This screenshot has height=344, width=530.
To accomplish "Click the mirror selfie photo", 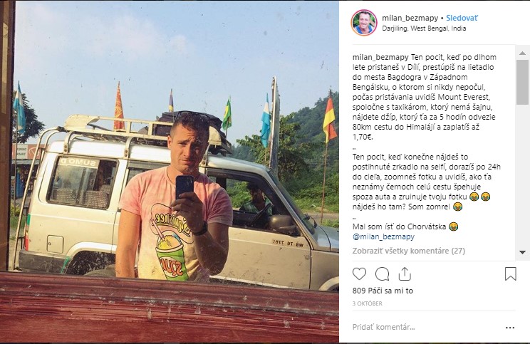I will pyautogui.click(x=170, y=172).
